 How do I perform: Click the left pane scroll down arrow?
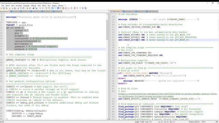point(107,119)
